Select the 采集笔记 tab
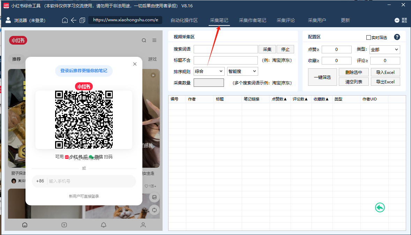 coord(219,21)
